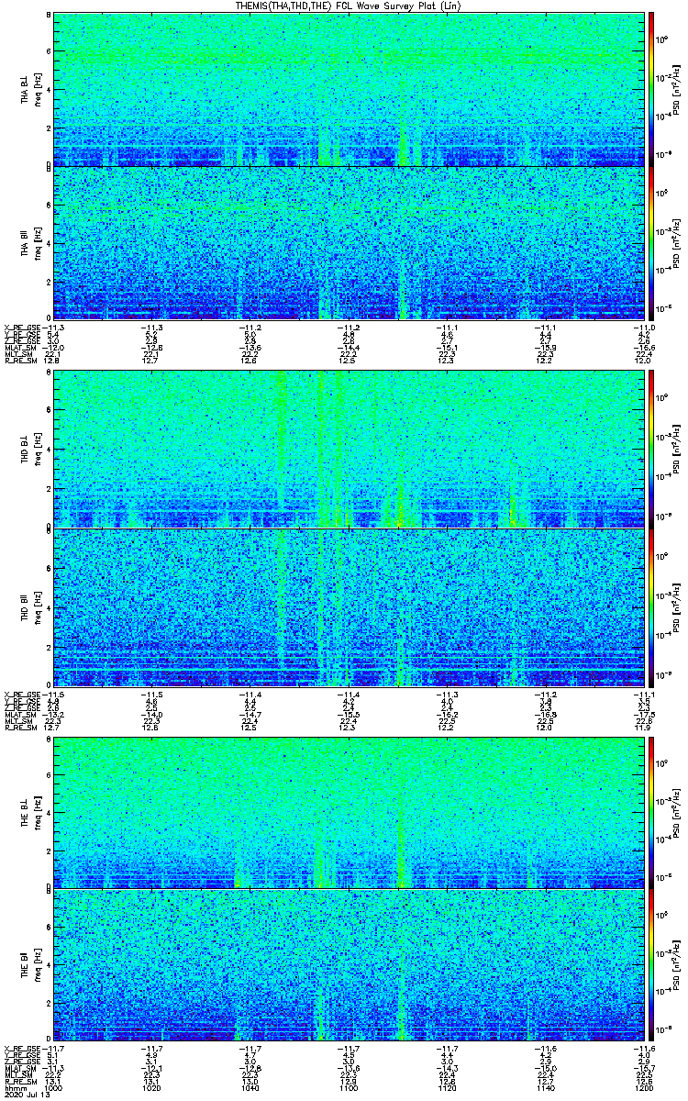
Task: Click the 1140 time tick label
Action: [545, 1086]
